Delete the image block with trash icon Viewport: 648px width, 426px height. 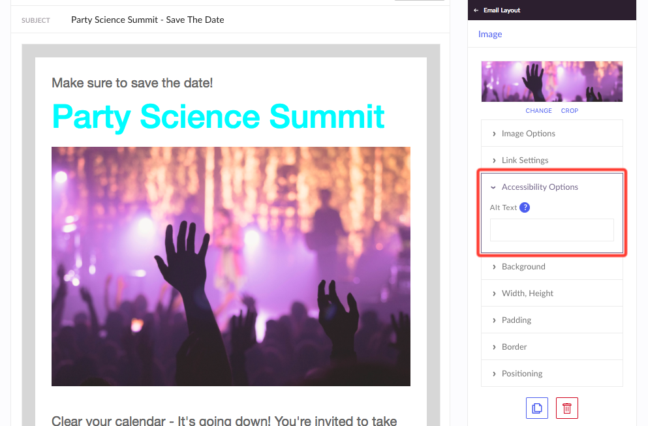click(x=567, y=408)
